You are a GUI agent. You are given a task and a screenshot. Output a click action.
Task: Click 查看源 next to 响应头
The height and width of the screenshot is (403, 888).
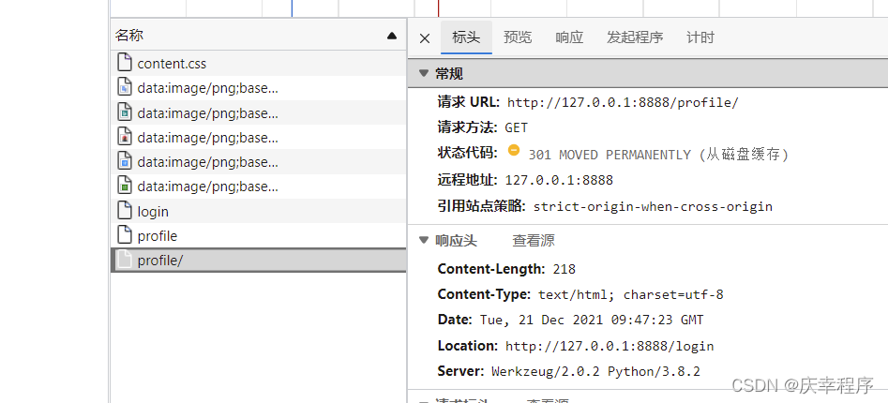click(534, 241)
